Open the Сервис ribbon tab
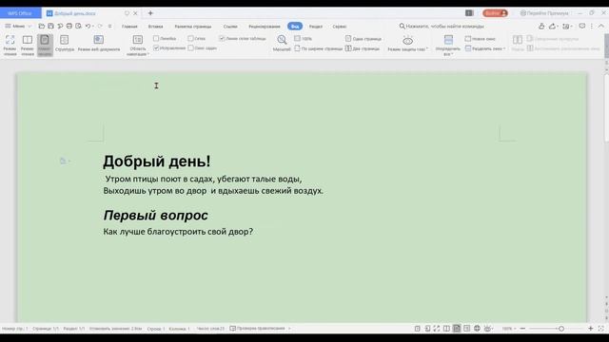 click(340, 27)
